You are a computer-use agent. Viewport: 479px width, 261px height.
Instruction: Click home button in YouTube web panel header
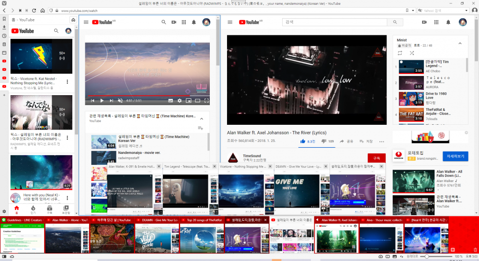coord(73,20)
